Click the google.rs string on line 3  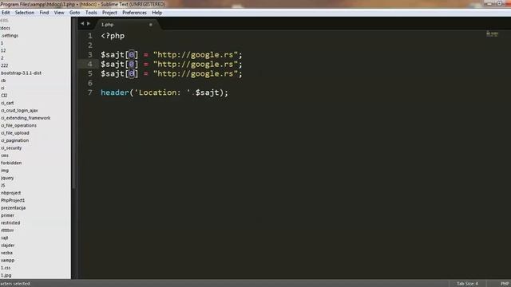(196, 55)
